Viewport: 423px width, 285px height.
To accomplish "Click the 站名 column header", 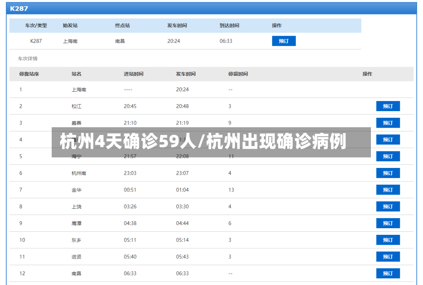I will click(76, 74).
